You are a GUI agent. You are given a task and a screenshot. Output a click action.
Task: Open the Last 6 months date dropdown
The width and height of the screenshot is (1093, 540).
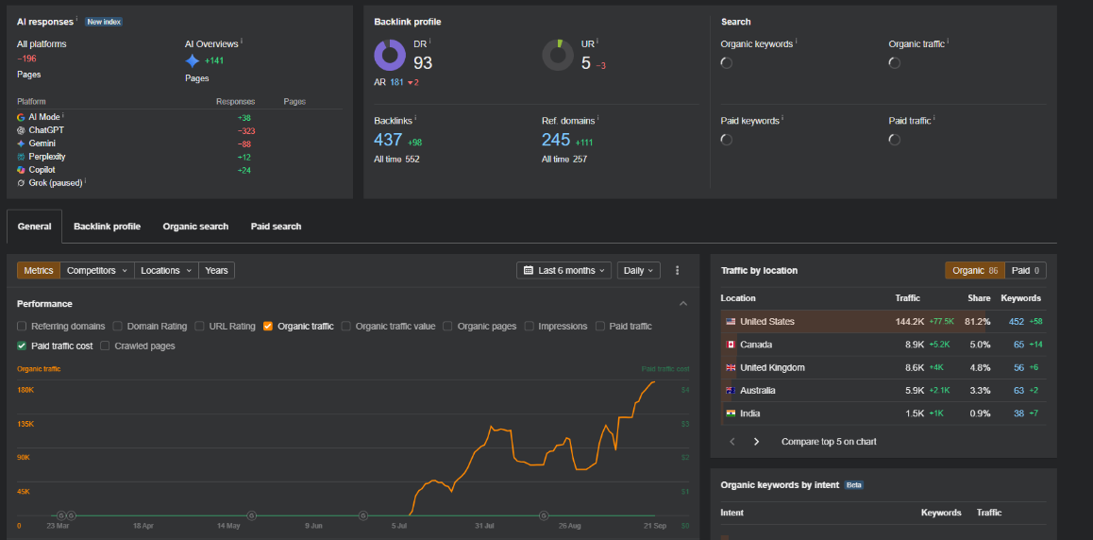pos(563,270)
